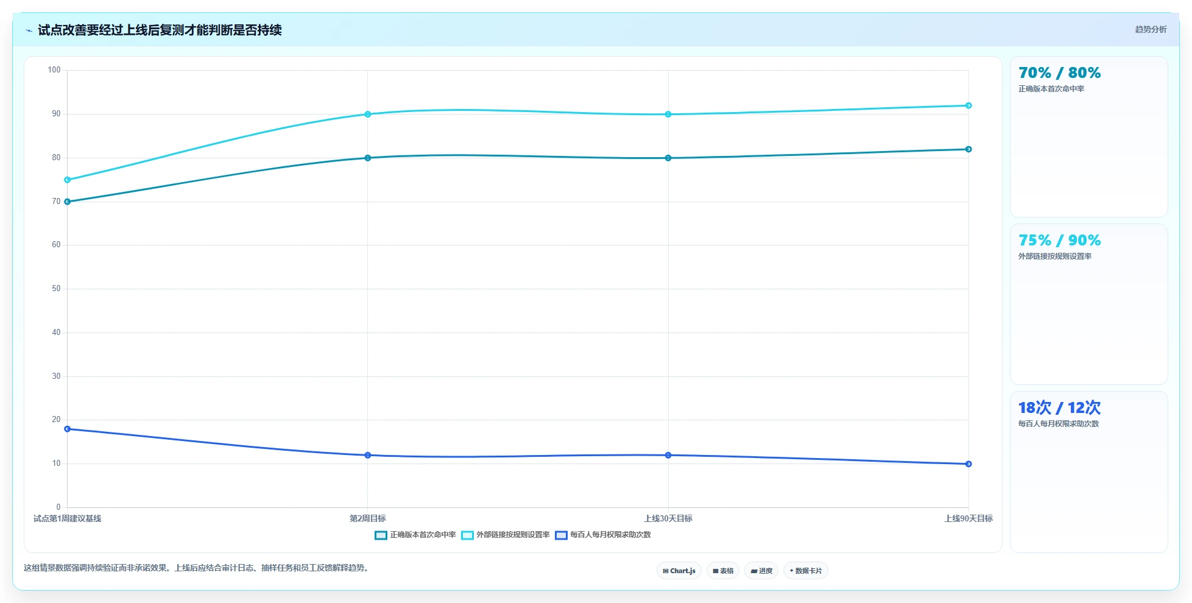Select the 数据卡片 tag pill
The height and width of the screenshot is (603, 1192).
[806, 571]
